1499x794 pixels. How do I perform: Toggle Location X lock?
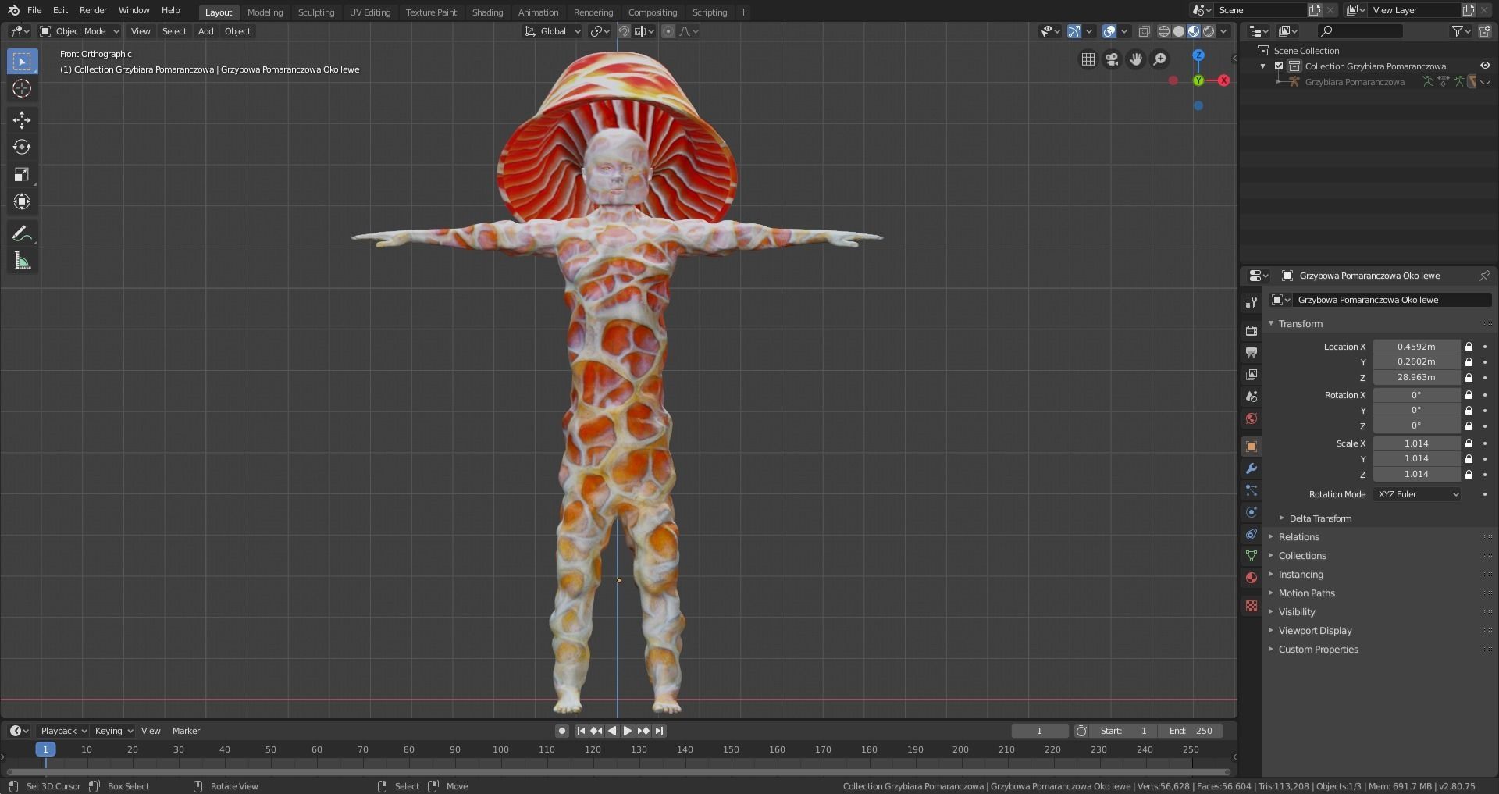(x=1469, y=347)
